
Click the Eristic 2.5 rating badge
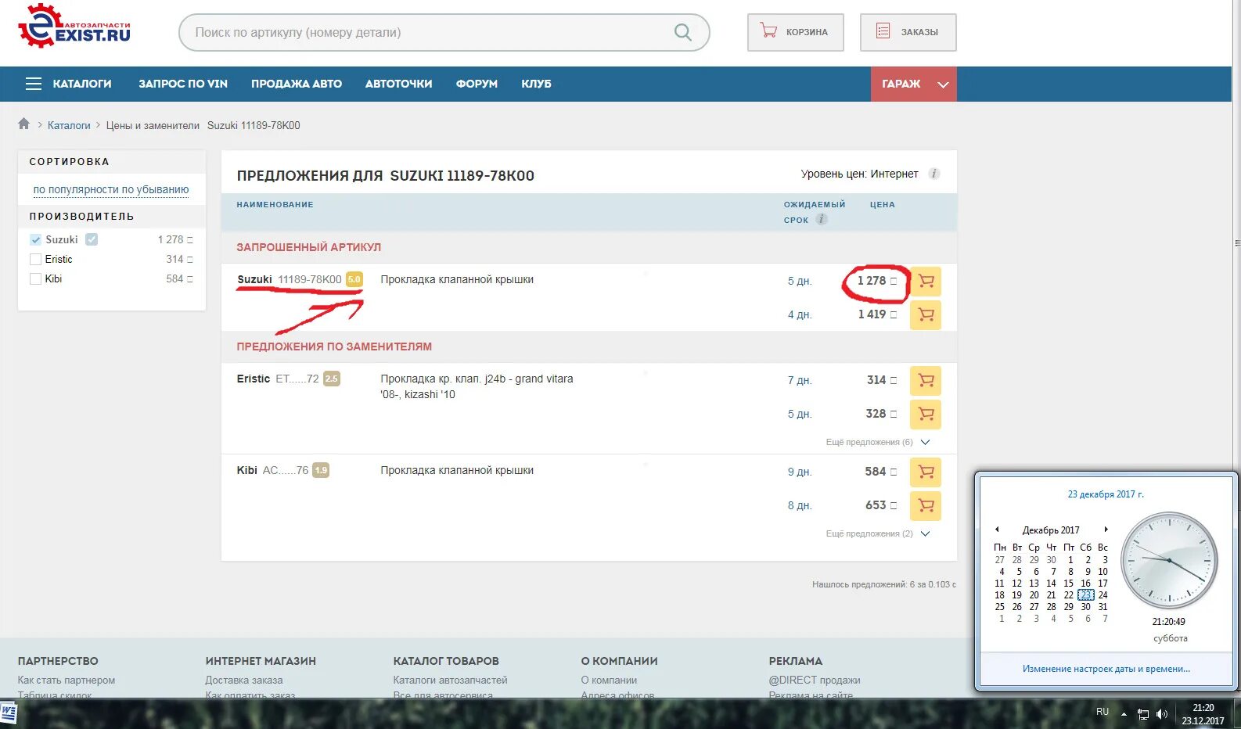[x=332, y=379]
